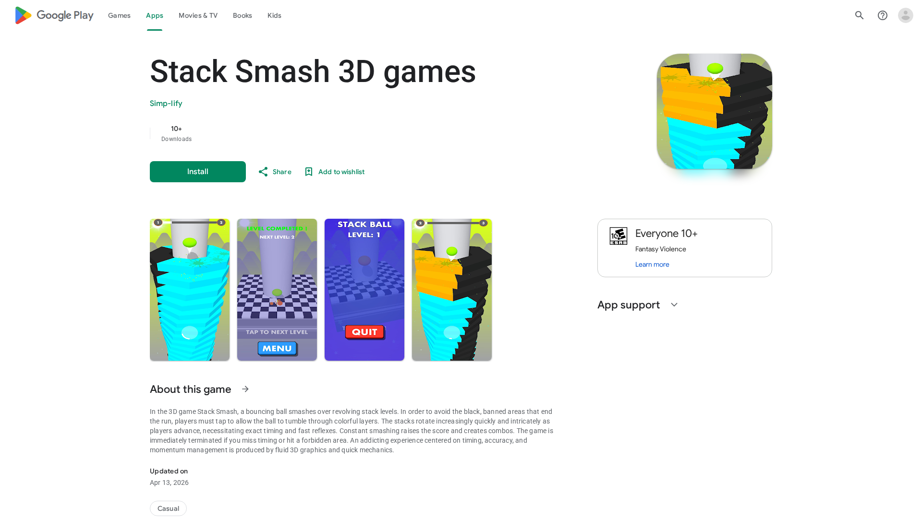View the Stack Ball Quit screenshot
The image size is (922, 518).
(364, 290)
